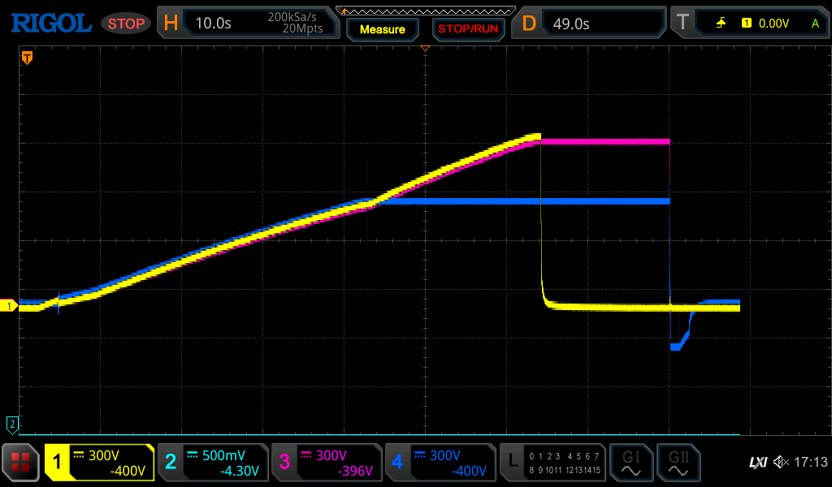Click the RIGOL logo
The height and width of the screenshot is (487, 832).
pyautogui.click(x=50, y=23)
